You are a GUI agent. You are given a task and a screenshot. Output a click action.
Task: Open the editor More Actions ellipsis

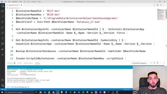[164, 5]
